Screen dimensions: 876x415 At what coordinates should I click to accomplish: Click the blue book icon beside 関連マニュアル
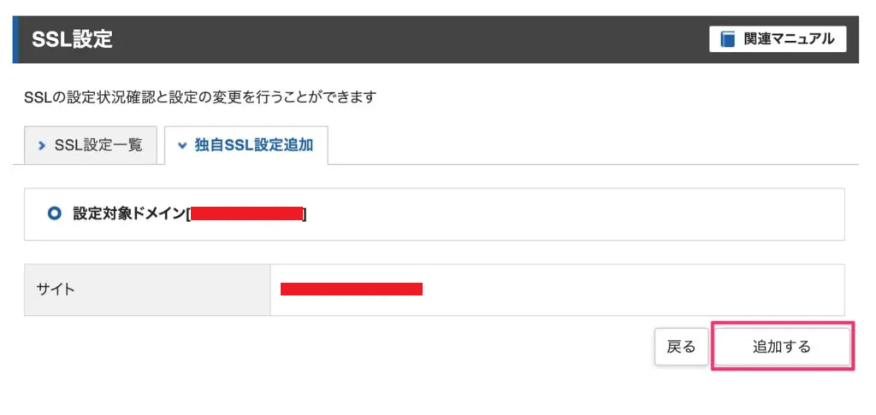tap(727, 39)
